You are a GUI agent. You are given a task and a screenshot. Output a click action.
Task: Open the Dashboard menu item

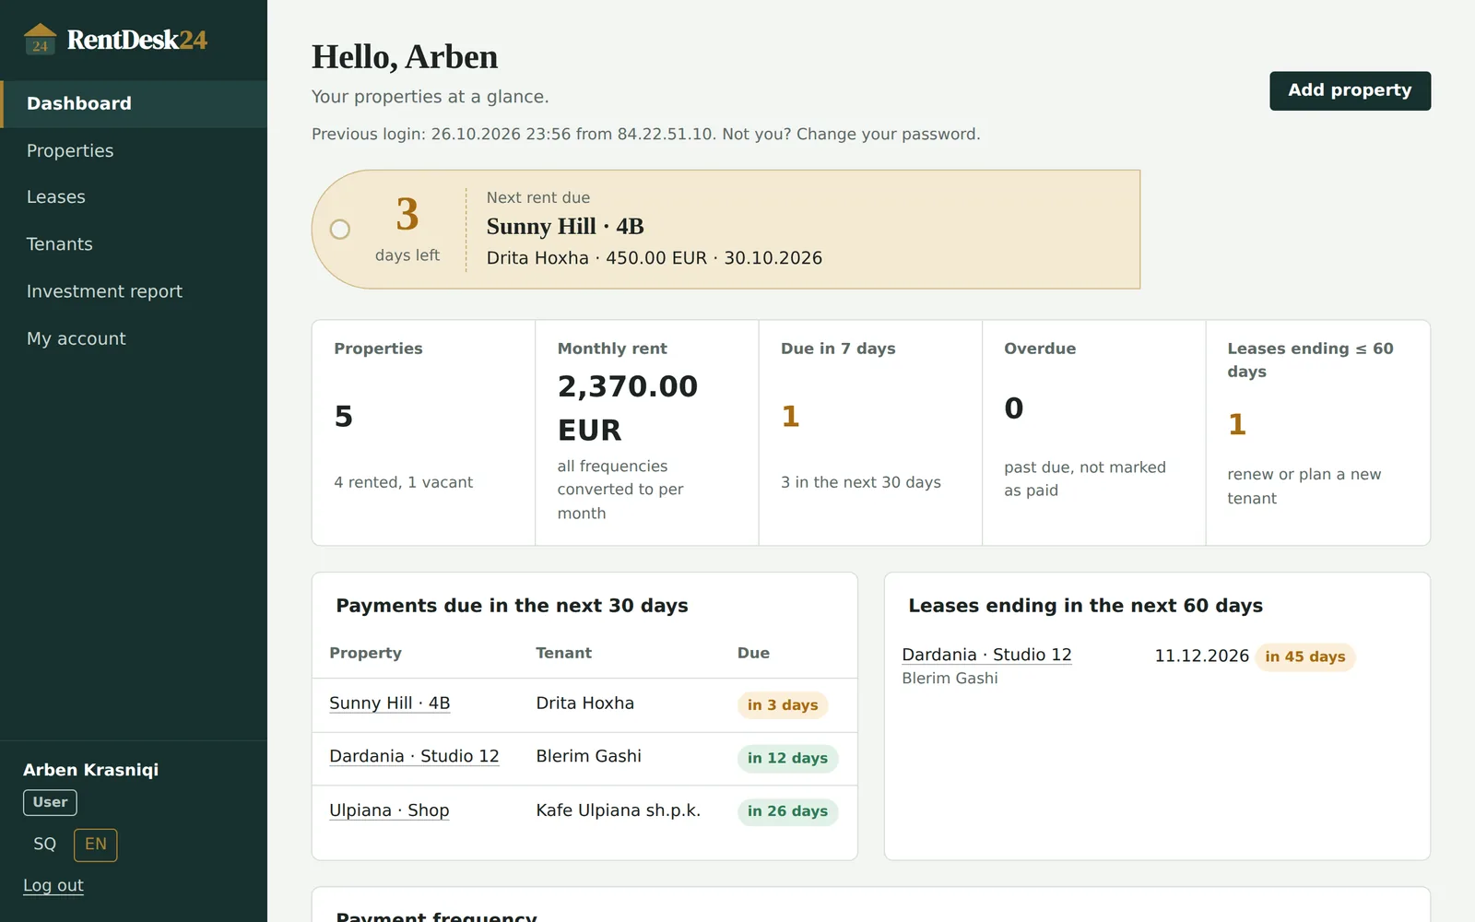tap(134, 103)
